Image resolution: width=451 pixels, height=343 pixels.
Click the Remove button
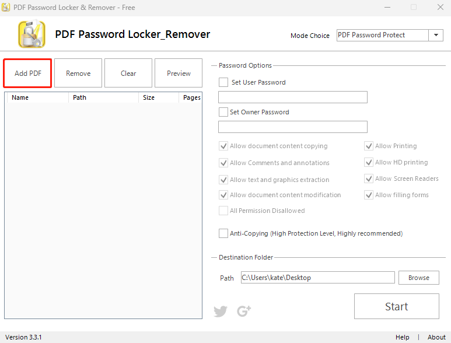78,73
